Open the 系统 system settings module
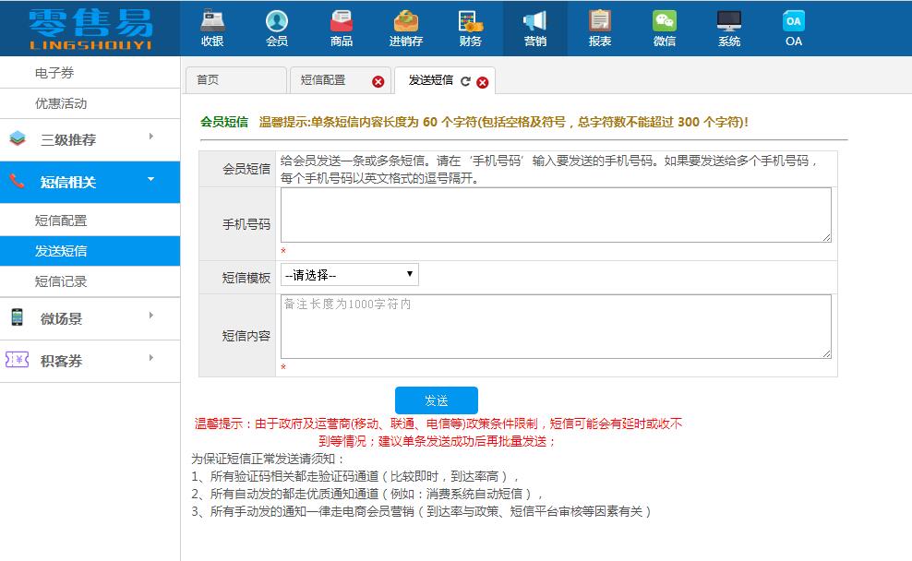The width and height of the screenshot is (912, 561). (x=728, y=29)
